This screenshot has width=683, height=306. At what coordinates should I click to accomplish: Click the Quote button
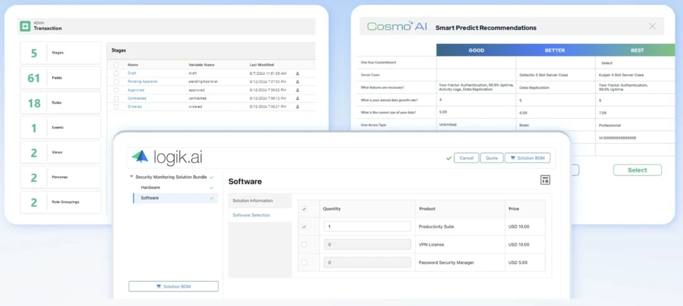[x=491, y=158]
